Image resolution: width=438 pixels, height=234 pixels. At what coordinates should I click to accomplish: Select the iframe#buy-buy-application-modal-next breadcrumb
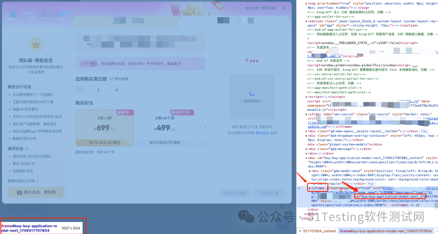point(385,231)
